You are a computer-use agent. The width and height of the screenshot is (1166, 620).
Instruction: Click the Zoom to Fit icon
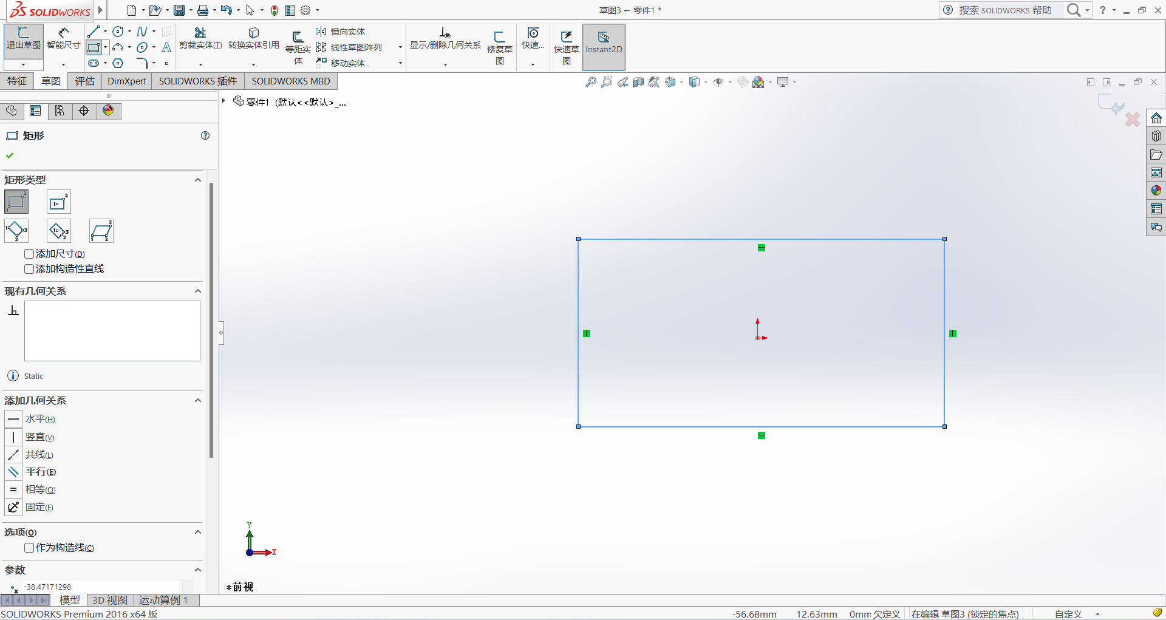tap(590, 82)
